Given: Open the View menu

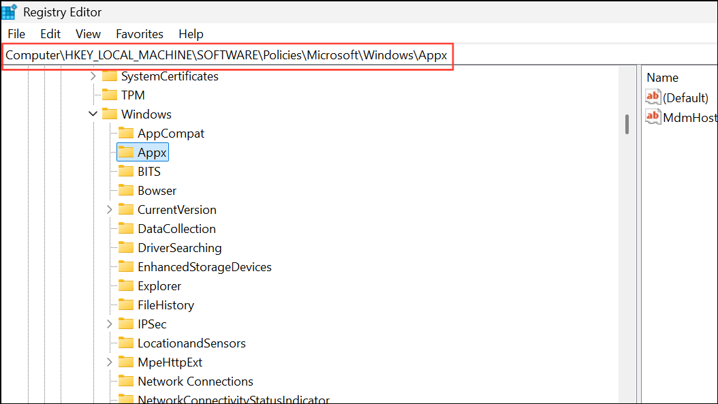Looking at the screenshot, I should point(88,34).
